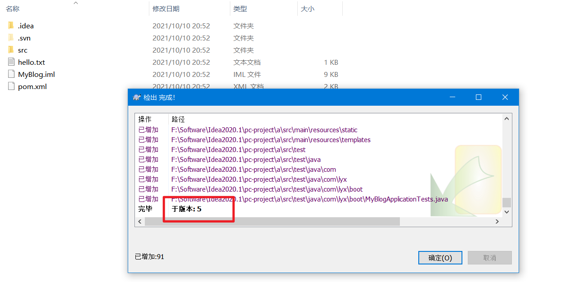Click the 已增加:91 summary text
This screenshot has height=282, width=569.
pyautogui.click(x=149, y=256)
